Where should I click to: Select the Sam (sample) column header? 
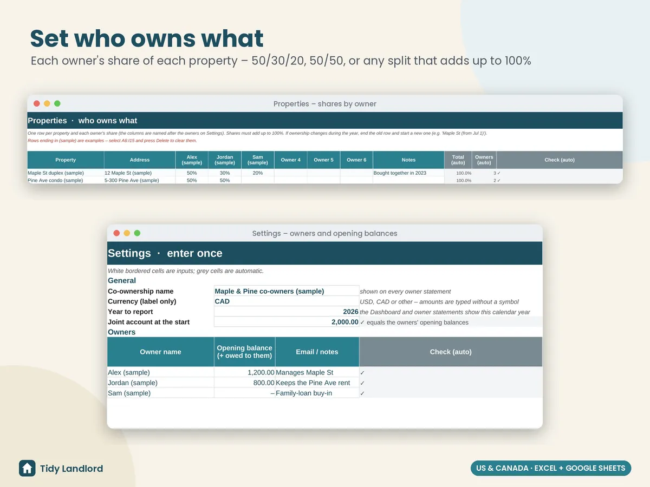pyautogui.click(x=258, y=160)
